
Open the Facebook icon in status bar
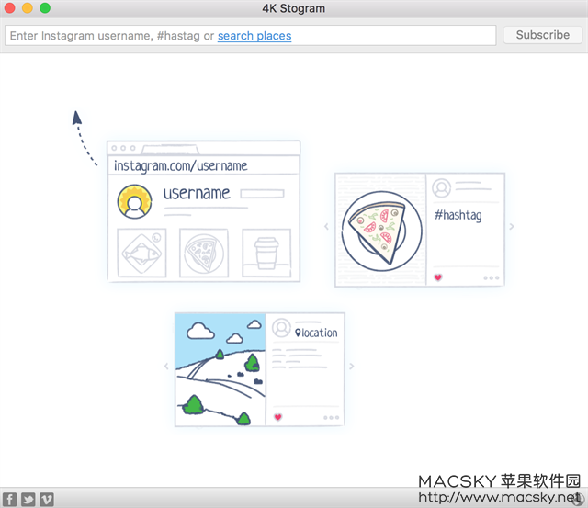[10, 500]
